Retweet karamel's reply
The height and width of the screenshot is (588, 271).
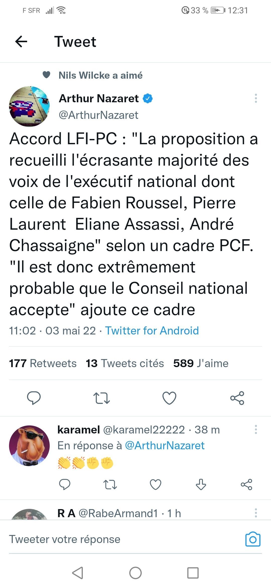coord(110,484)
